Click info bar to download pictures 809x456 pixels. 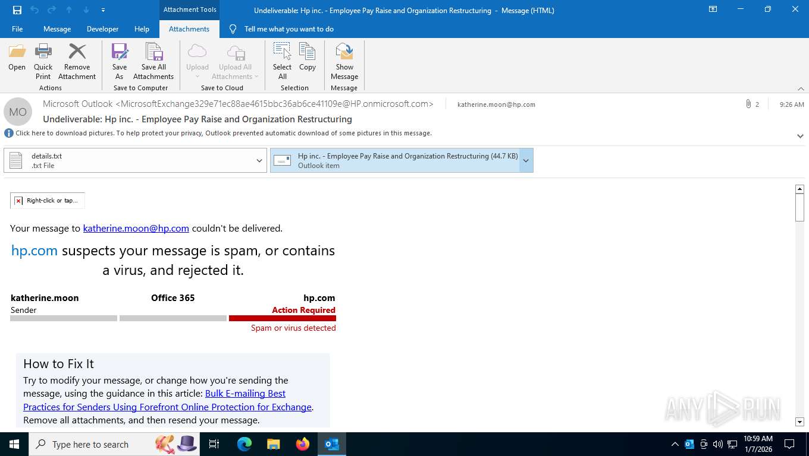tap(223, 133)
